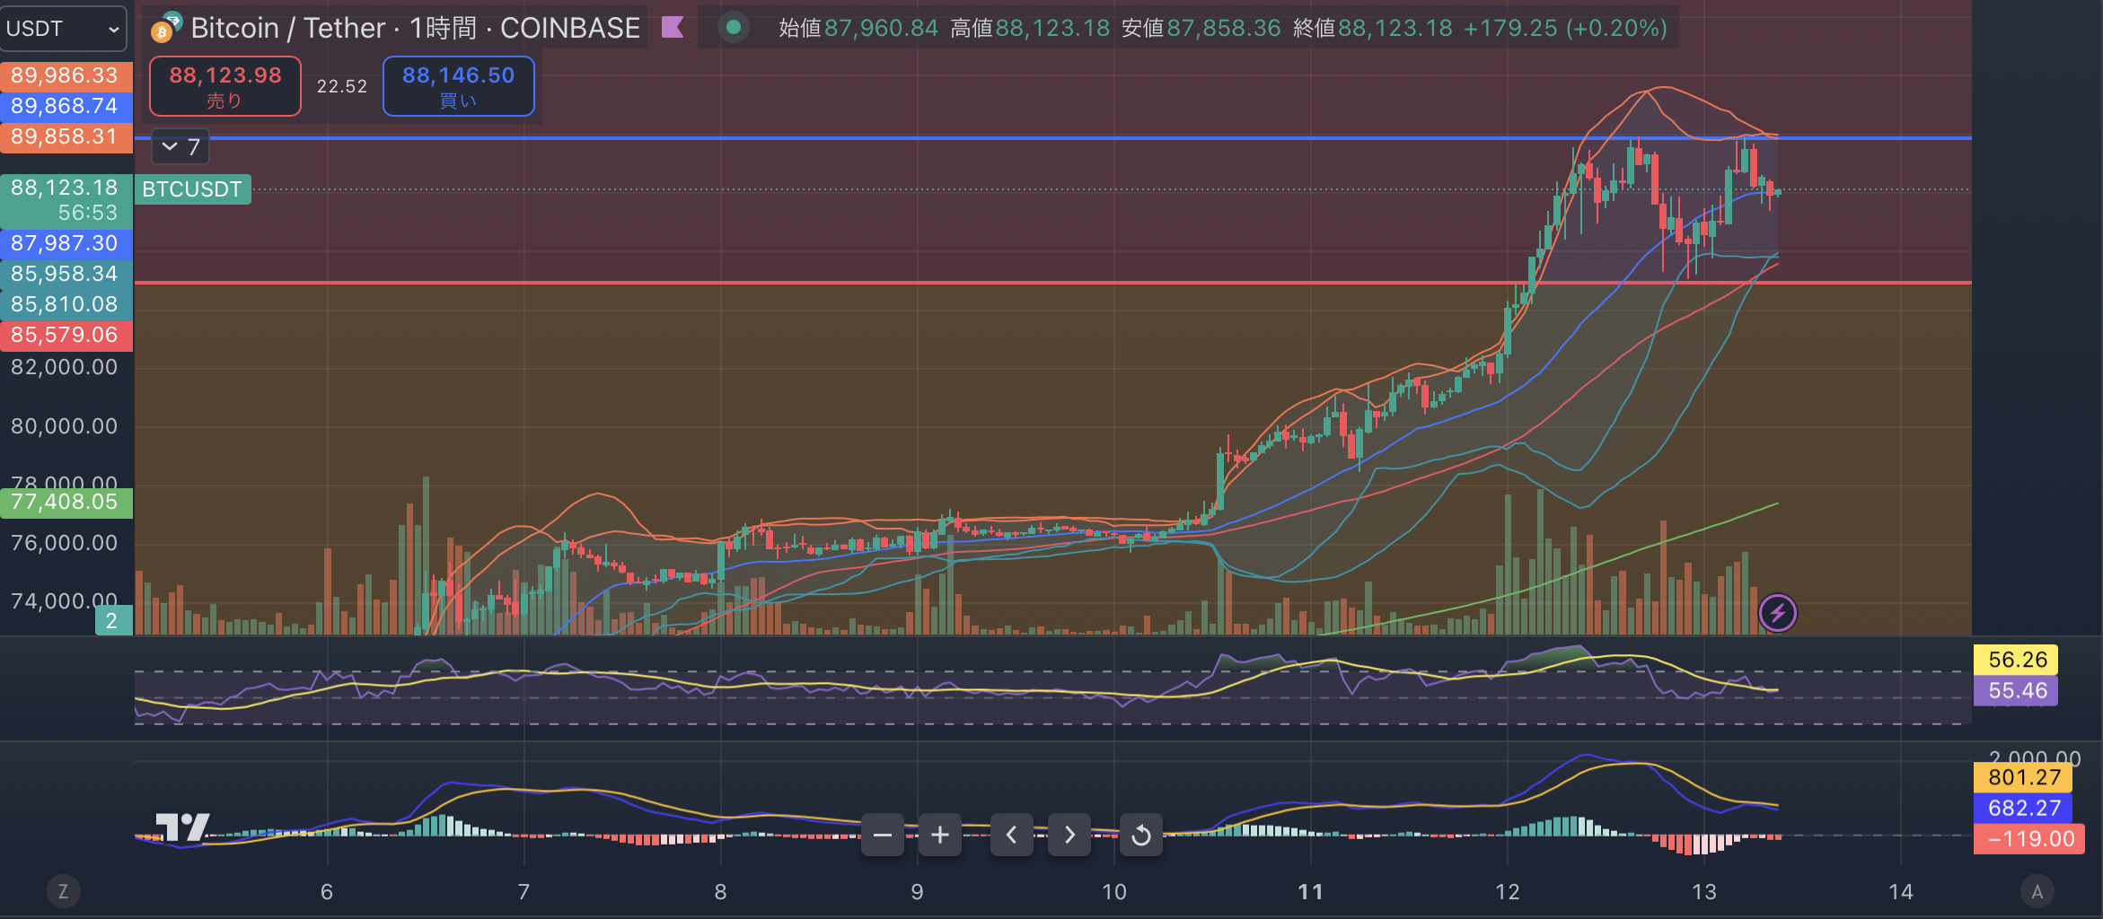Click the 89,858.31 orange price label
2103x919 pixels.
click(x=66, y=136)
